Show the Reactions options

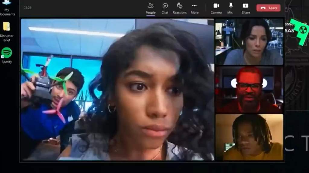(180, 8)
